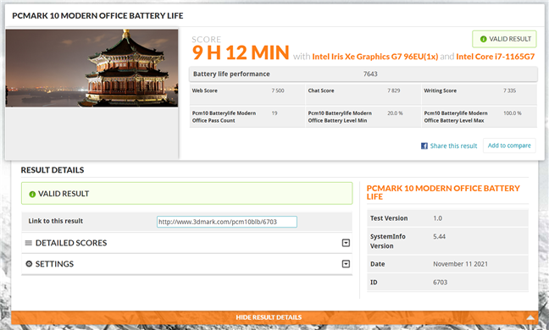
Task: Click the green info icon in the top VALID RESULT badge
Action: pos(483,39)
